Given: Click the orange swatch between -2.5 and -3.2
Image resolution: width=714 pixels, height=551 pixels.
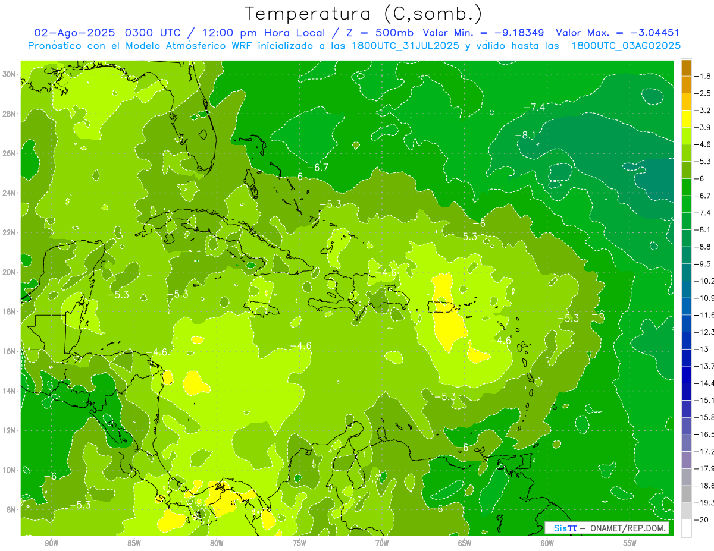Looking at the screenshot, I should coord(686,102).
